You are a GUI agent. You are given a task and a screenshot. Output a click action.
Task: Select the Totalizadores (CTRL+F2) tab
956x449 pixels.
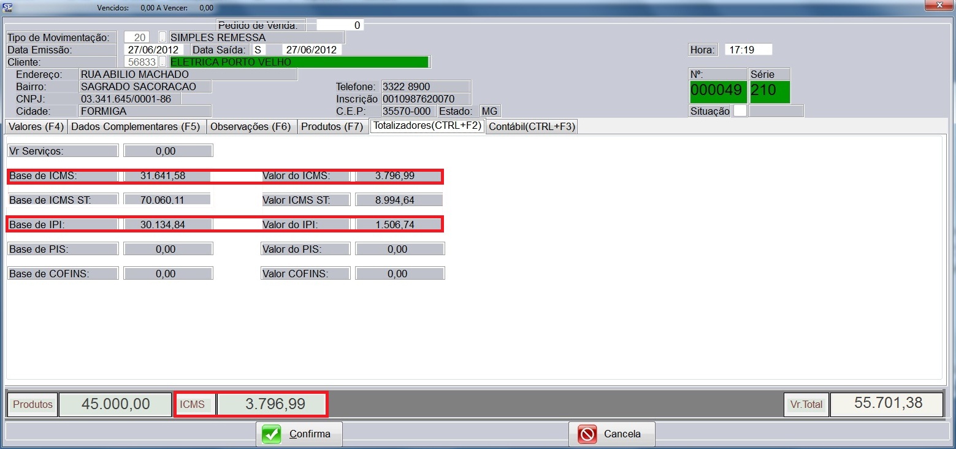coord(427,127)
